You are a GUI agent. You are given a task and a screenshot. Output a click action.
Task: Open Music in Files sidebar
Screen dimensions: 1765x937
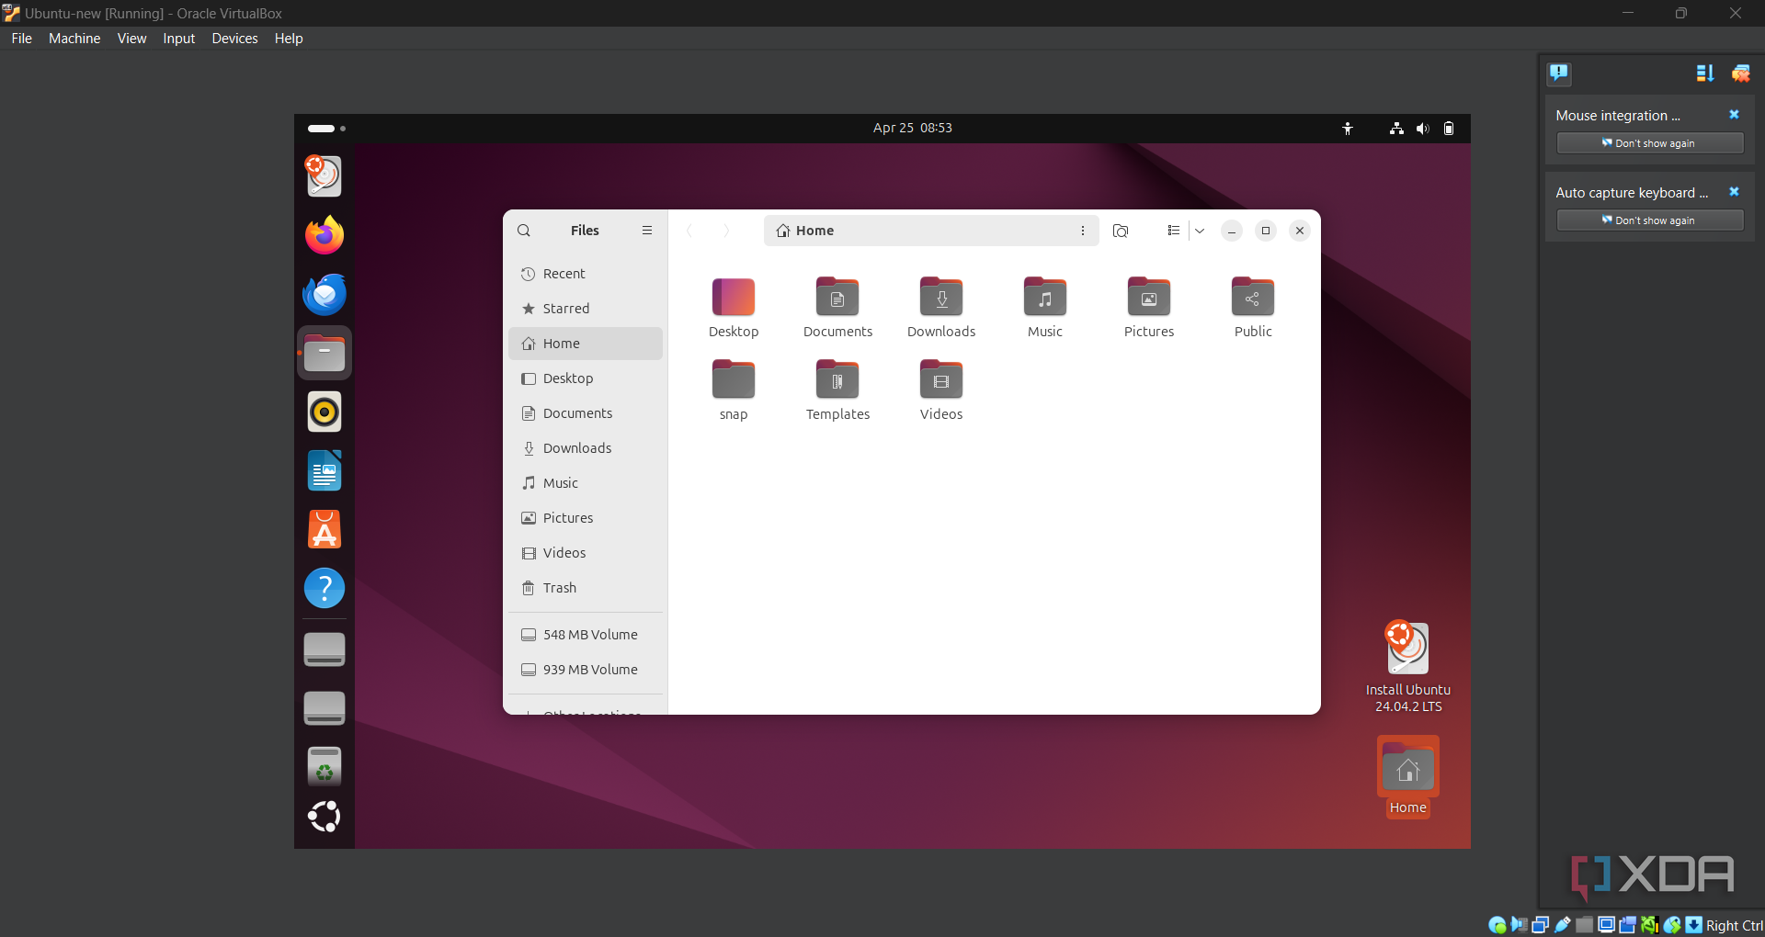point(586,483)
